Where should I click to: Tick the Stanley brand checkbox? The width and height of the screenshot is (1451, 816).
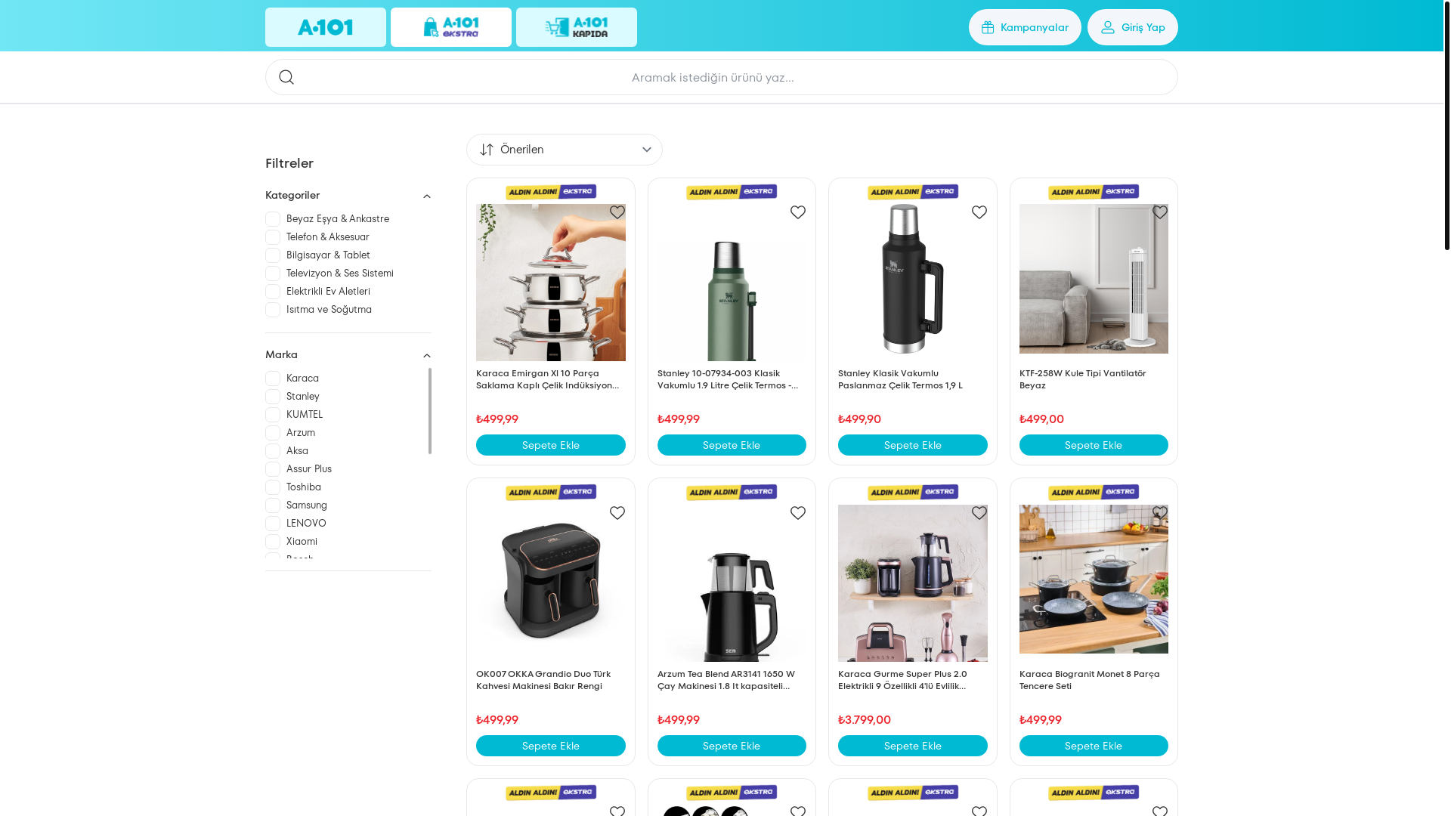273,397
